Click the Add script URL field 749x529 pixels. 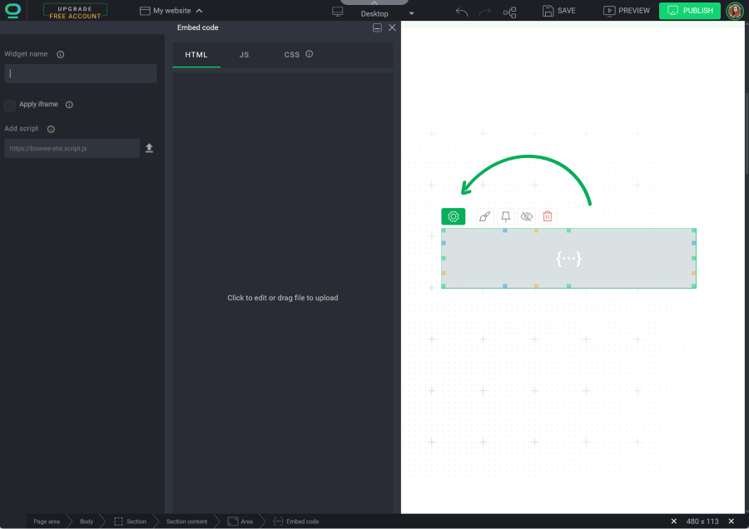pyautogui.click(x=72, y=149)
